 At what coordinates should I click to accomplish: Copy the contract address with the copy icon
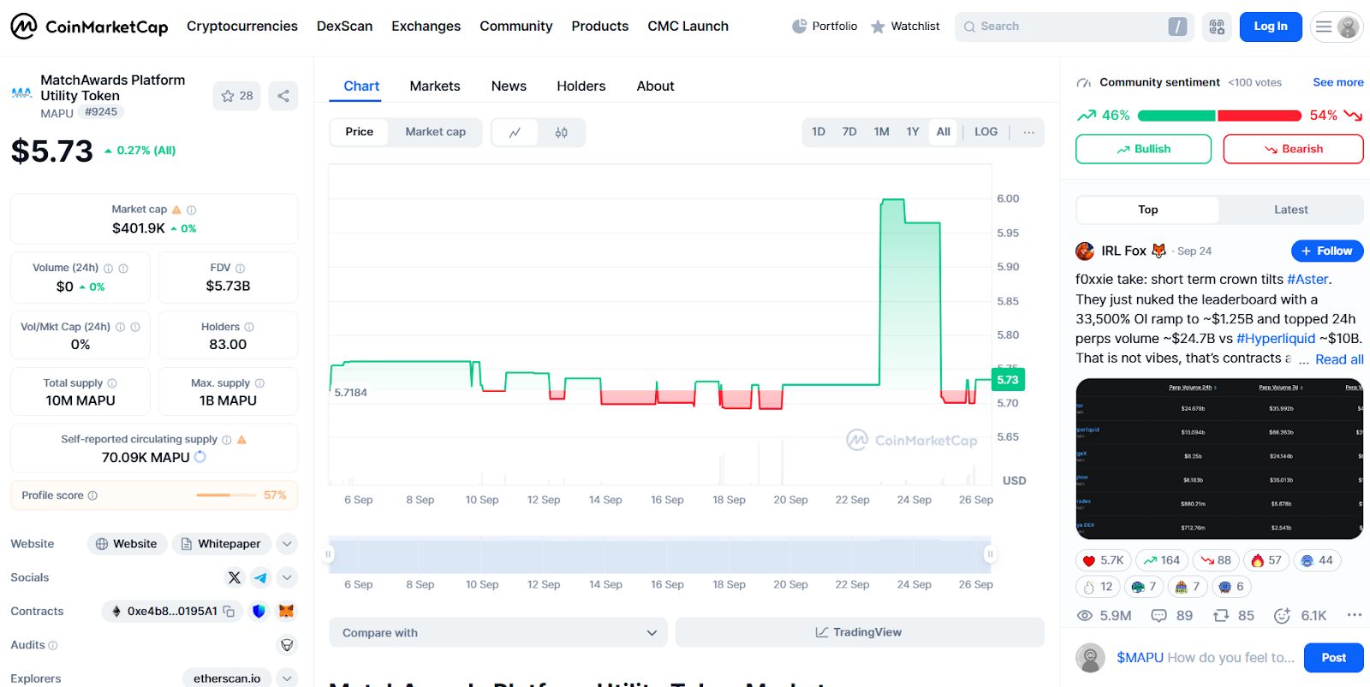[229, 611]
